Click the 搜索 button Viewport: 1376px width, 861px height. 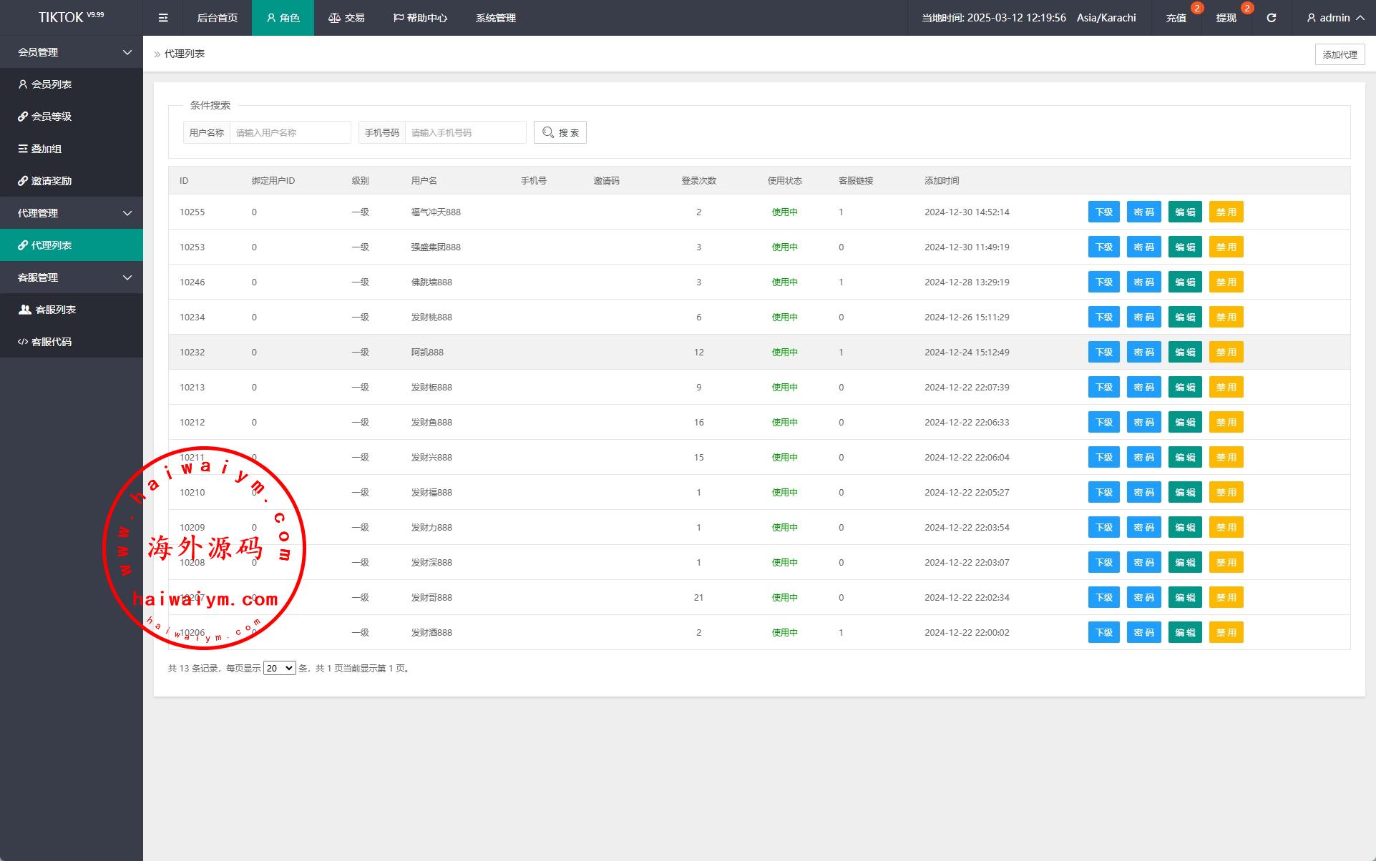[x=560, y=132]
